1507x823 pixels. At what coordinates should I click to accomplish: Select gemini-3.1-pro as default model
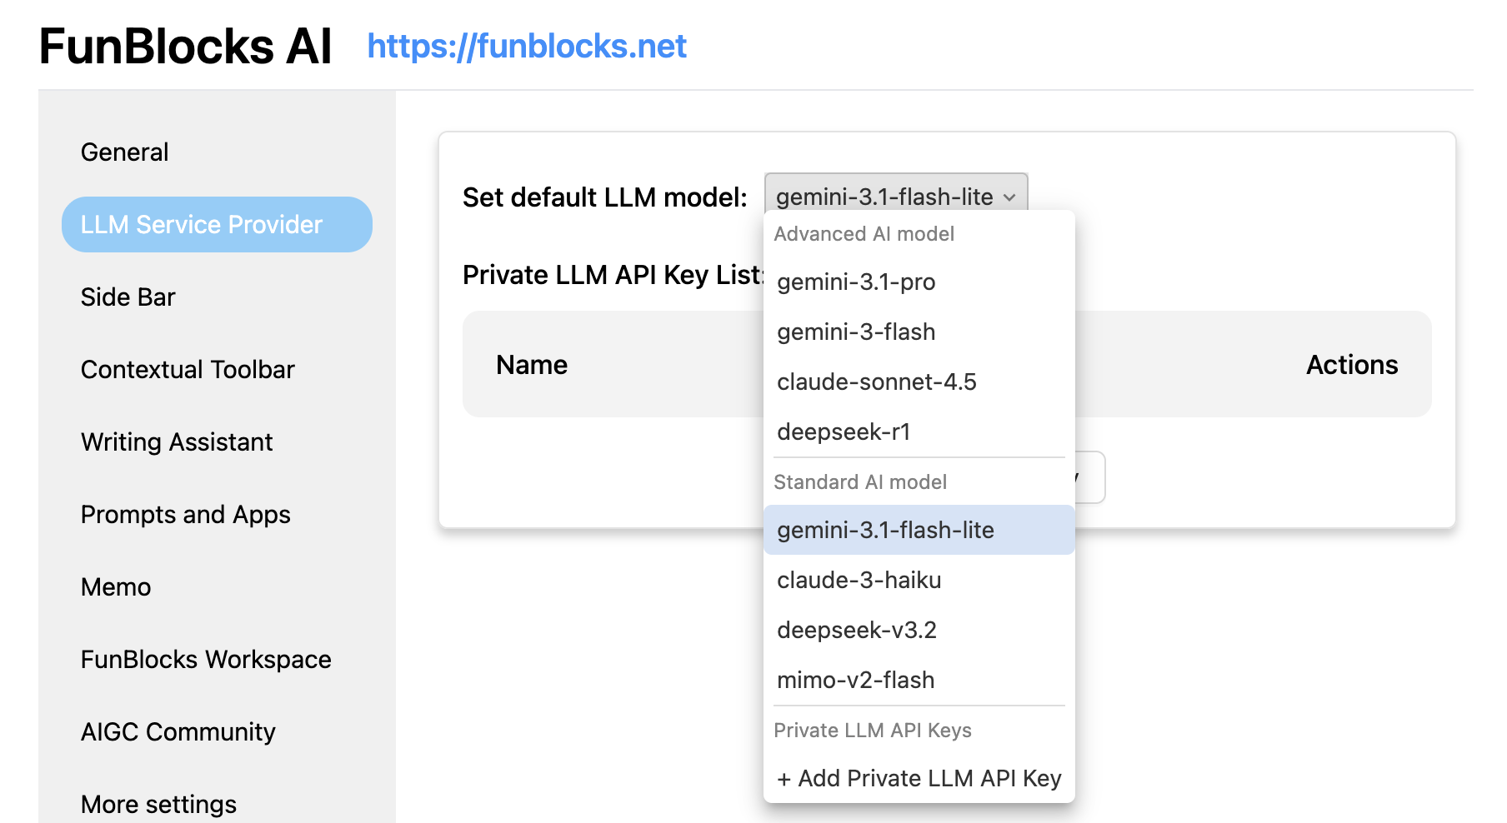tap(856, 282)
